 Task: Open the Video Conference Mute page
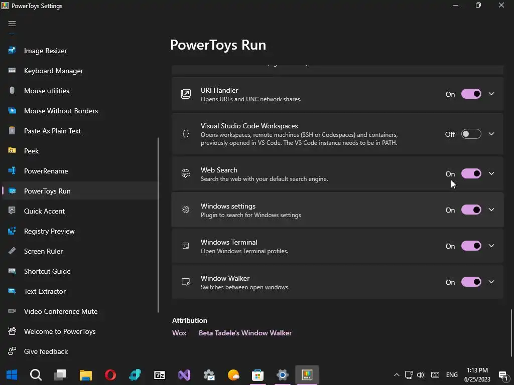pos(80,311)
